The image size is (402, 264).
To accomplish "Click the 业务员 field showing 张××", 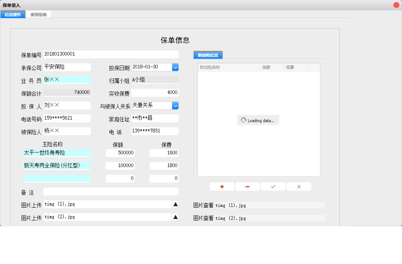I will click(x=67, y=80).
